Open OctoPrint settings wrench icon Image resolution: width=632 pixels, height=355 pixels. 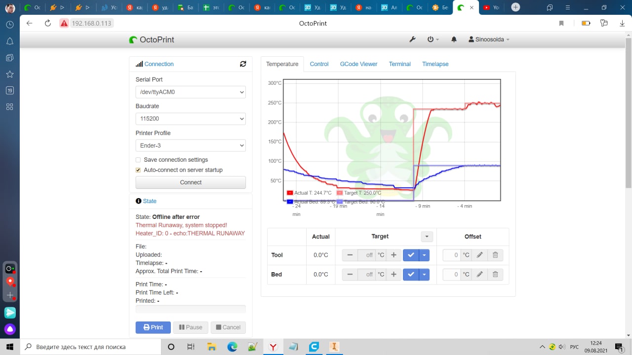click(413, 39)
